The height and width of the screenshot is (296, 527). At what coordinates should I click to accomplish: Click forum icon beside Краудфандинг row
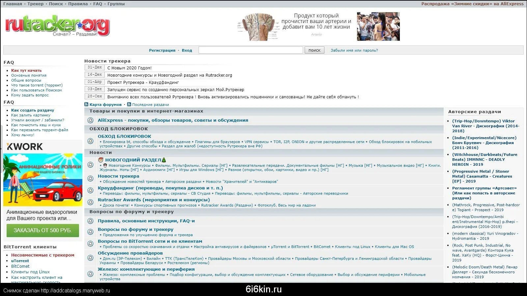90,190
